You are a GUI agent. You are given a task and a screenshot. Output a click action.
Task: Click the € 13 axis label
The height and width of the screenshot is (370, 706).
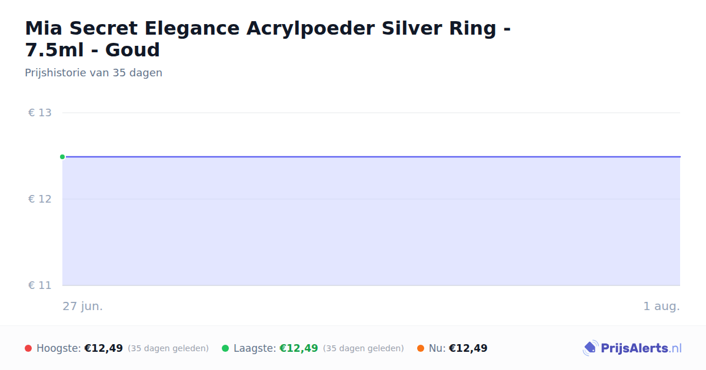pos(40,113)
